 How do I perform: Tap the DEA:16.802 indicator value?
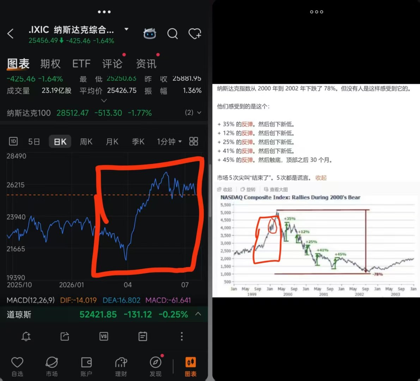pyautogui.click(x=121, y=300)
